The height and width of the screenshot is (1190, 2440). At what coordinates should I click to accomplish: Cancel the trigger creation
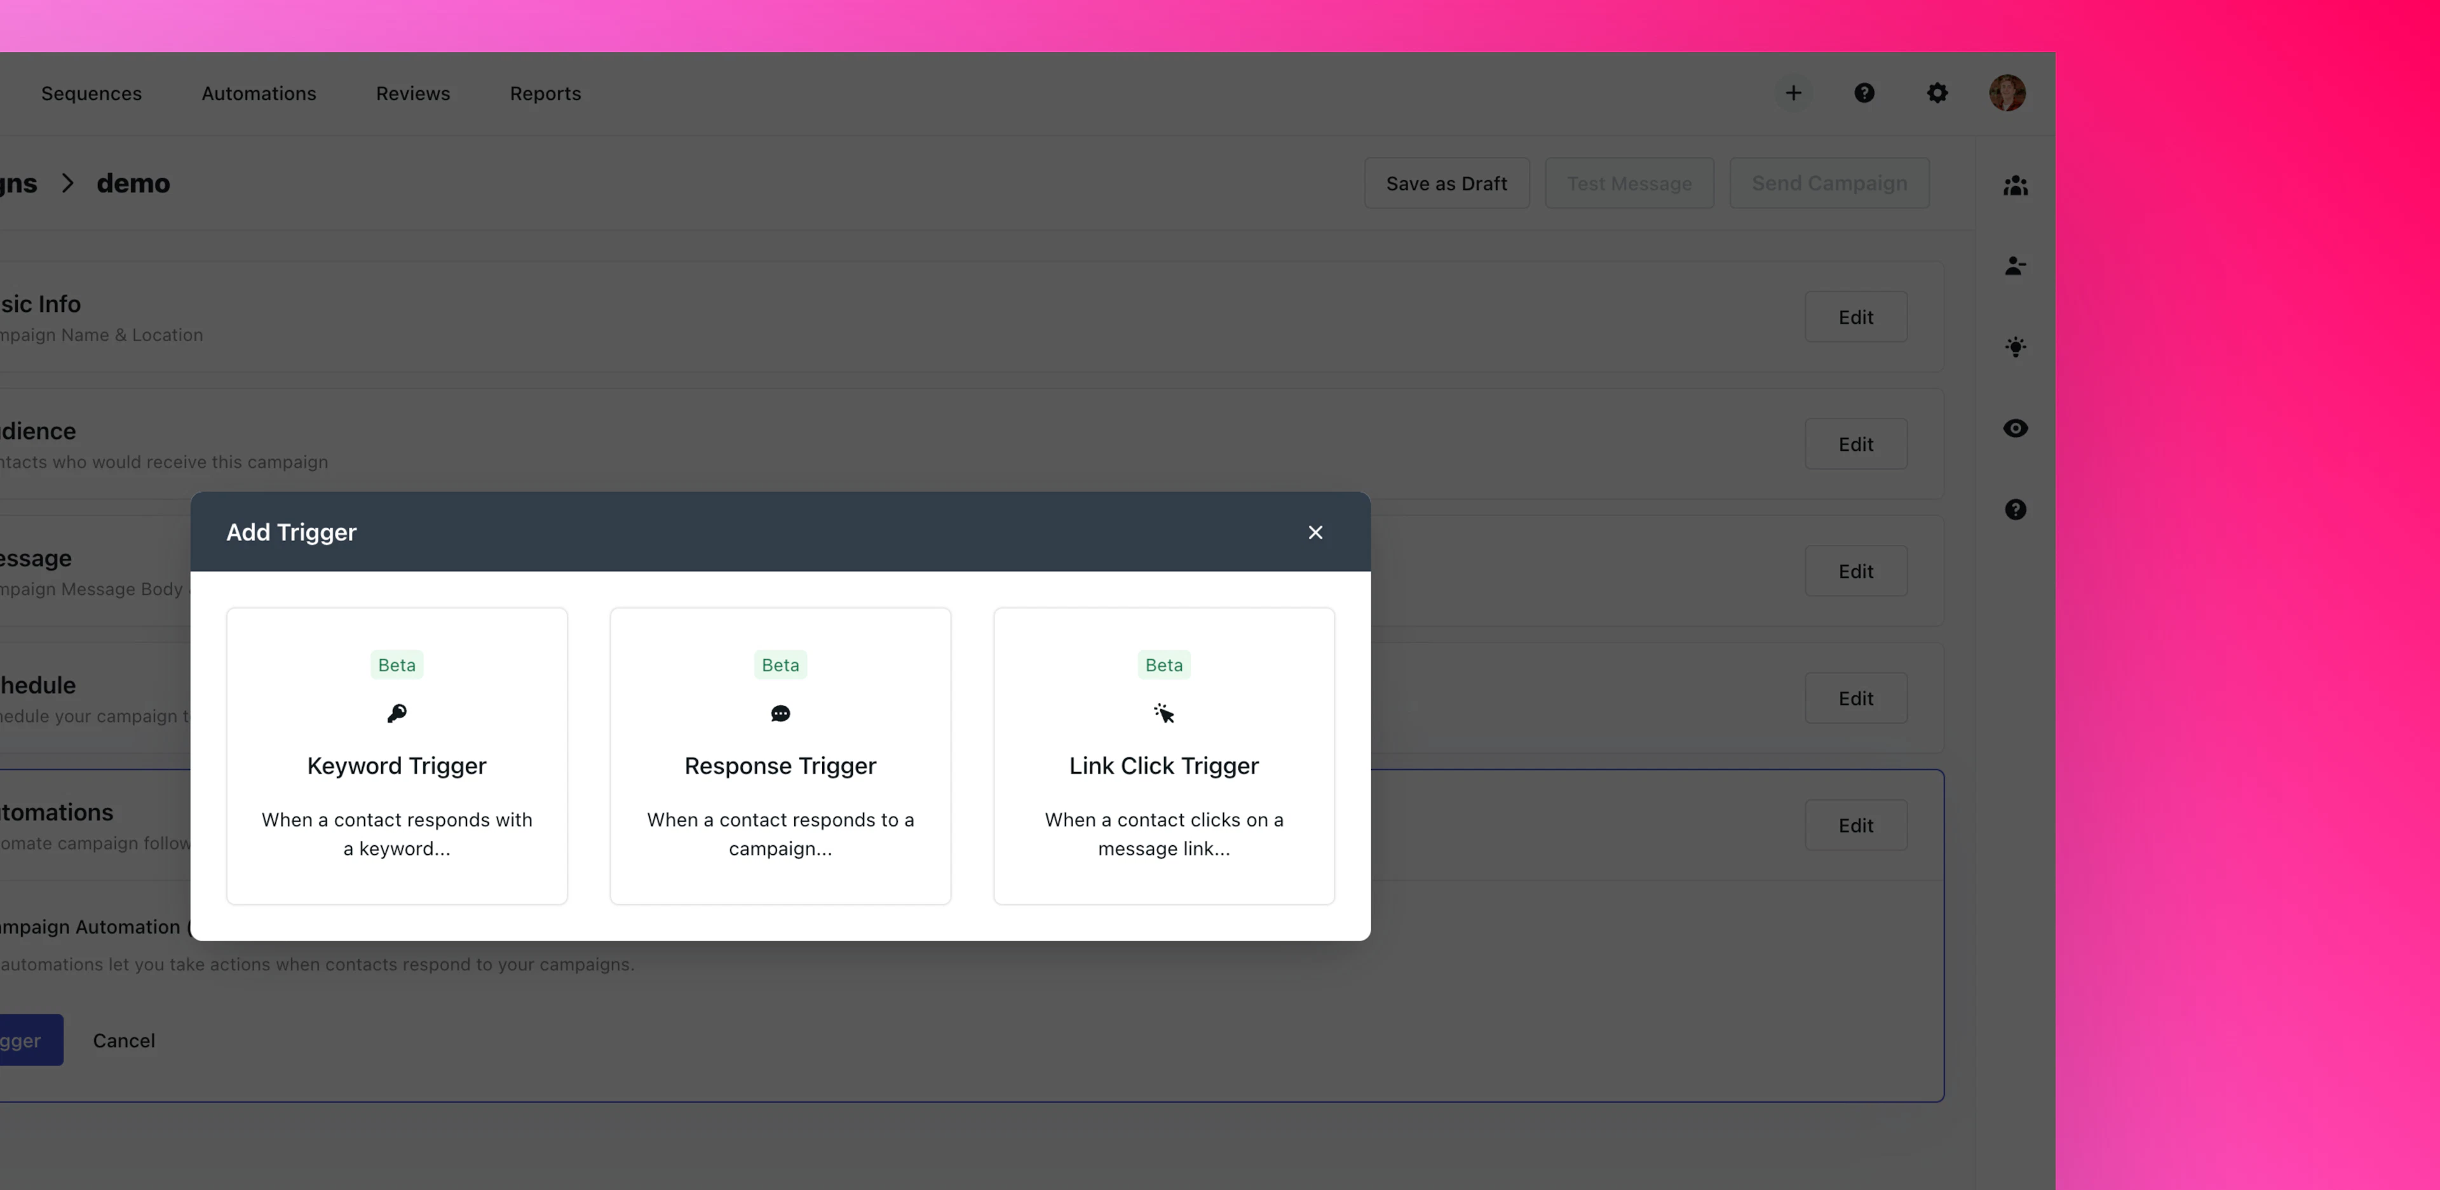point(123,1040)
